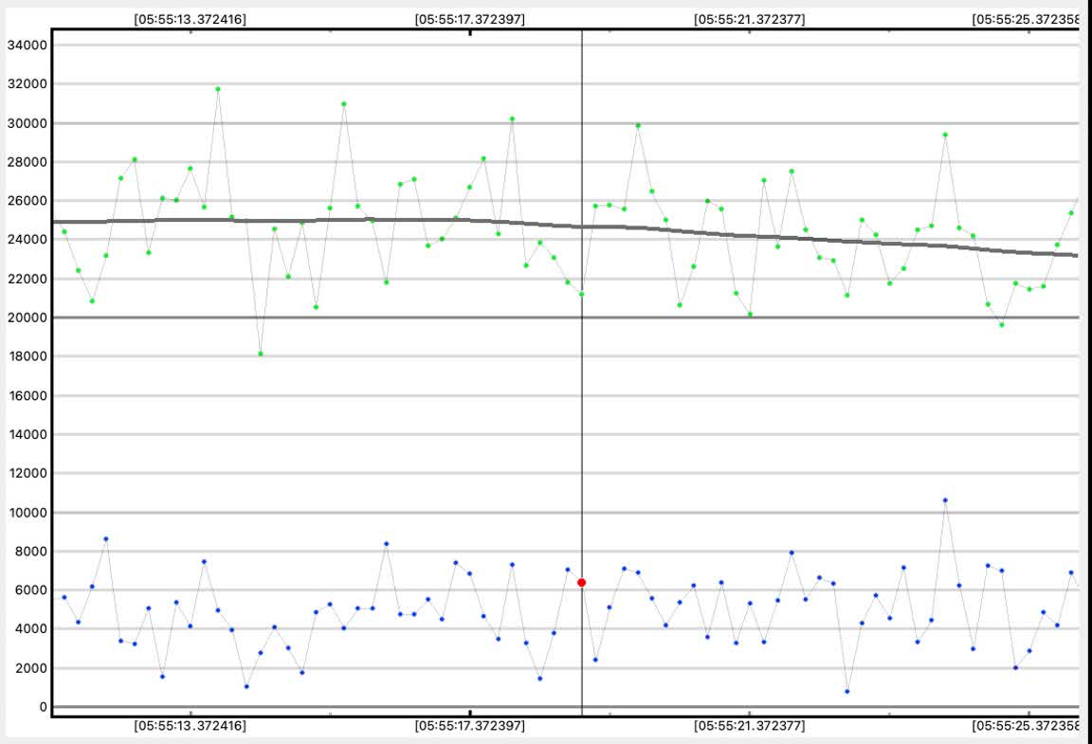Viewport: 1092px width, 744px height.
Task: Click the 34000 y-axis label
Action: point(27,45)
